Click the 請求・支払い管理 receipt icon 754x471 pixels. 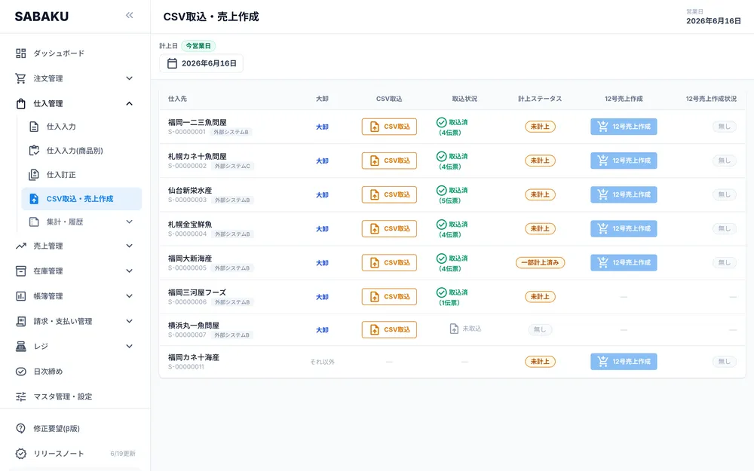coord(20,321)
